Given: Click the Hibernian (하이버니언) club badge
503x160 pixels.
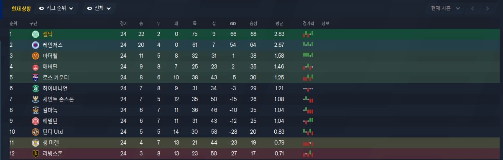Looking at the screenshot, I should 35,88.
